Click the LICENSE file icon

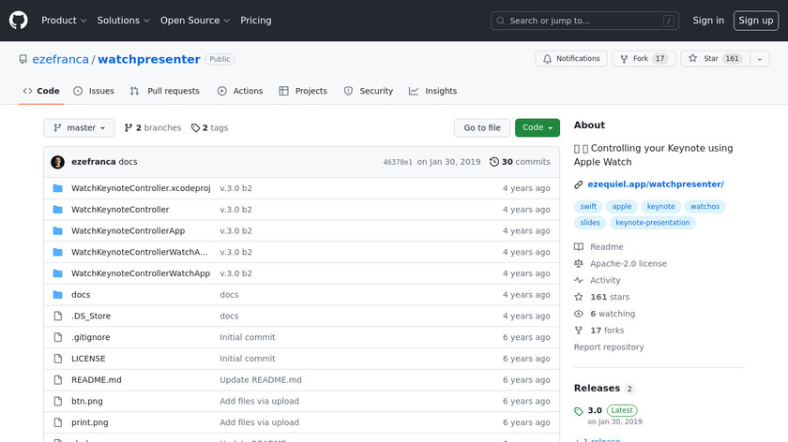pyautogui.click(x=58, y=359)
